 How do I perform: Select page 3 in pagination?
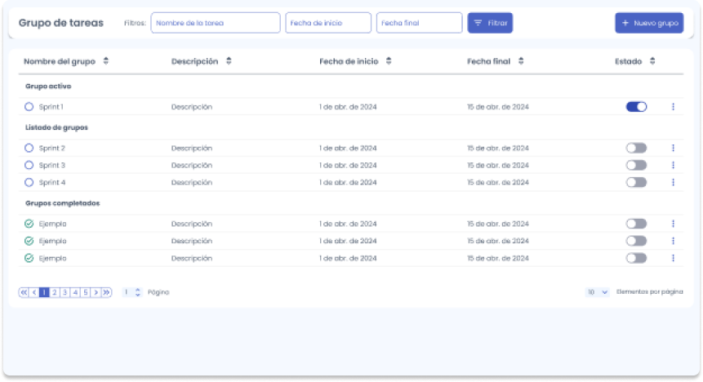[x=65, y=292]
